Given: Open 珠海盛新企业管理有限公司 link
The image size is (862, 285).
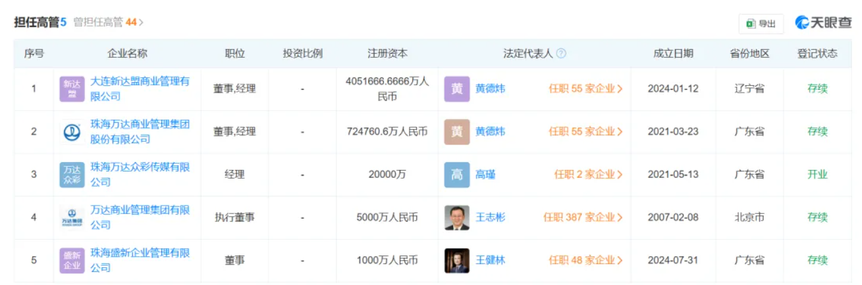Looking at the screenshot, I should (x=140, y=260).
